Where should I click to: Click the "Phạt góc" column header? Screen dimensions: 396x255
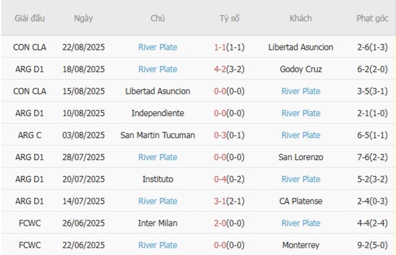tap(372, 18)
